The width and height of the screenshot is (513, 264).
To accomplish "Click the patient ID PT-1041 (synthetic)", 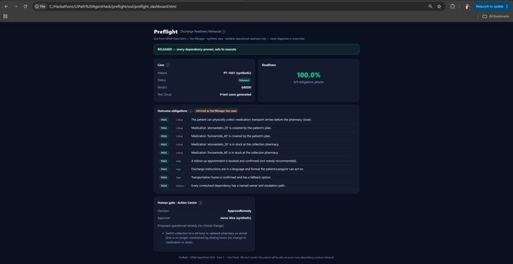I will (237, 73).
